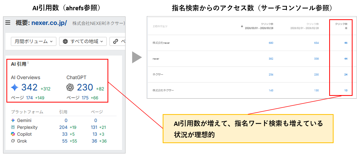
Task: Click the globe icon in region filter
Action: pos(65,41)
